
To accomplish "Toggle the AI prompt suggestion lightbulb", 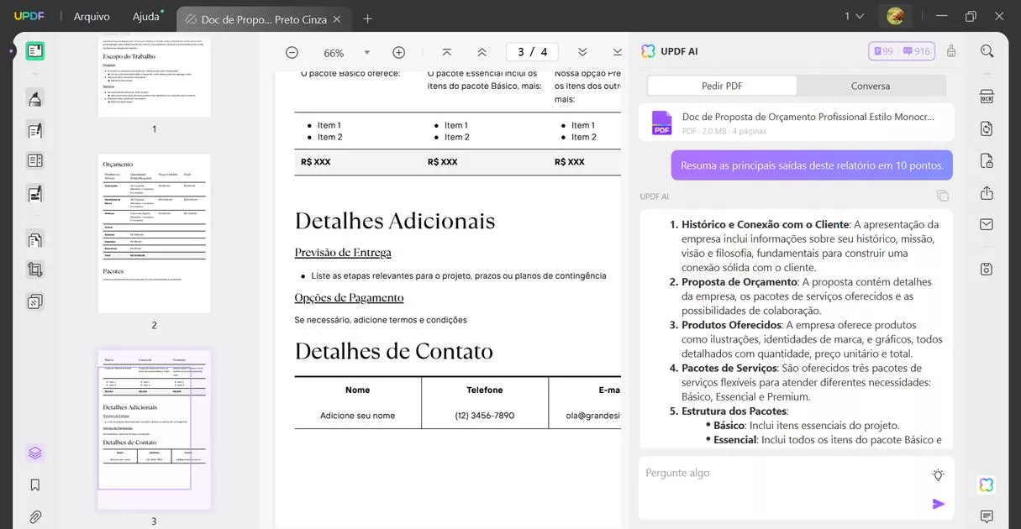I will (x=937, y=474).
